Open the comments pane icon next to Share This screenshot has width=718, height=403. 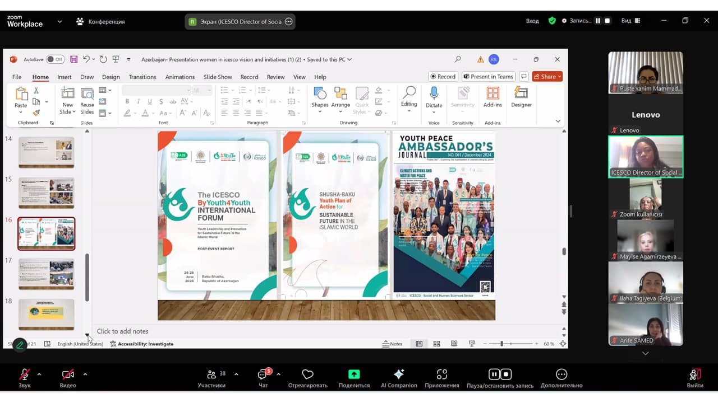point(523,77)
